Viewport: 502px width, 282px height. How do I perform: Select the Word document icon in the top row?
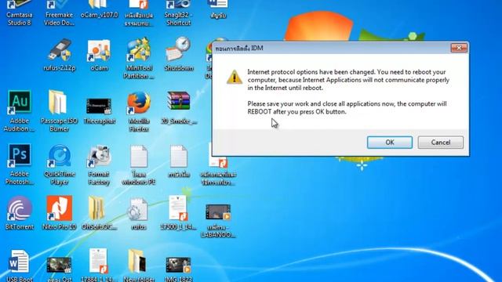(x=218, y=9)
